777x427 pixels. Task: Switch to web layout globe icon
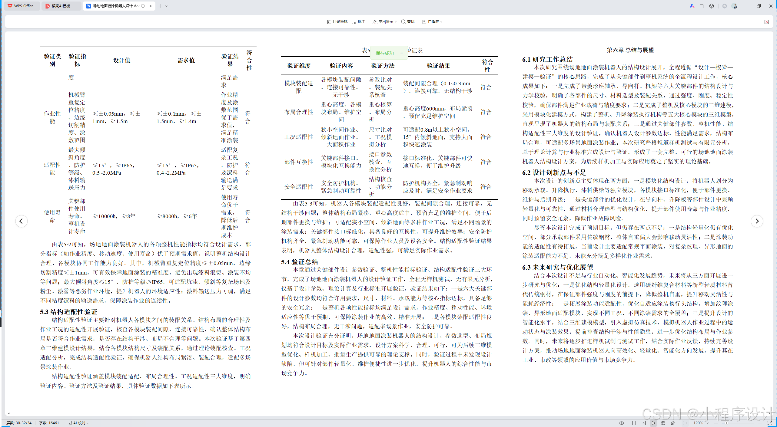[x=663, y=423]
